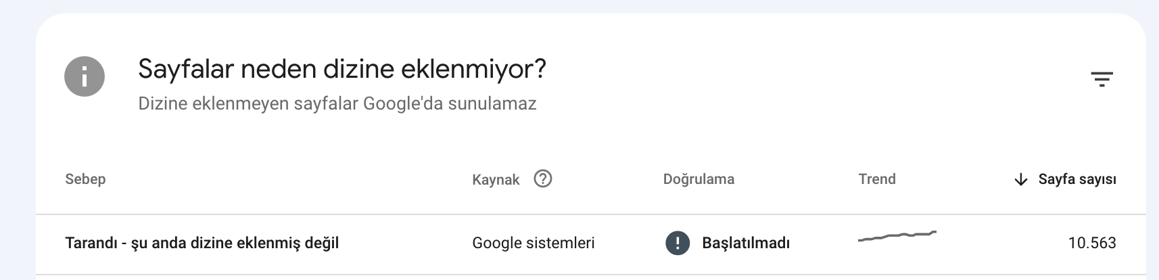Click the trend sparkline chart
Viewport: 1159px width, 280px height.
click(x=897, y=236)
